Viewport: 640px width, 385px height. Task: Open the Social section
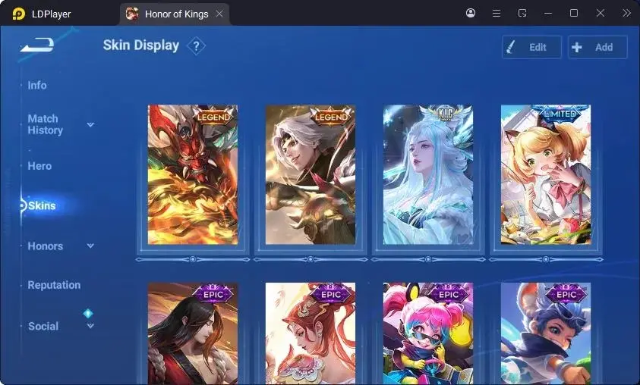tap(43, 327)
